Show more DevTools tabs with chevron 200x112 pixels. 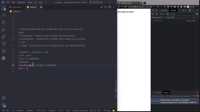(179, 11)
